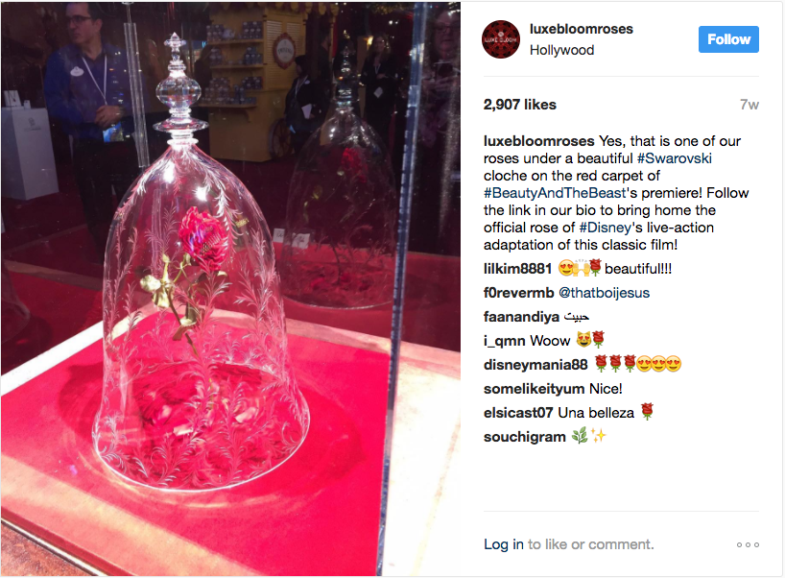The height and width of the screenshot is (578, 785).
Task: Click the disneymania88 username
Action: coord(535,365)
